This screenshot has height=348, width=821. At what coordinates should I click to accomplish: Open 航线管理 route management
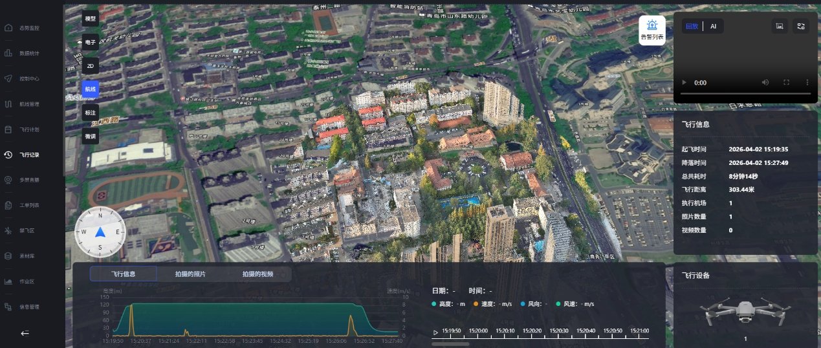click(29, 104)
